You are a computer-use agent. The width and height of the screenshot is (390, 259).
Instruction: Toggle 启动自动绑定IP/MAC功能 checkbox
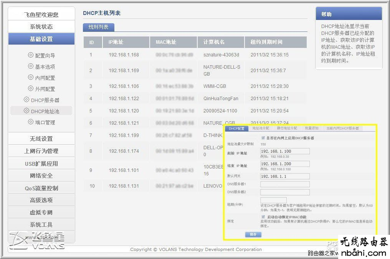coord(263,217)
